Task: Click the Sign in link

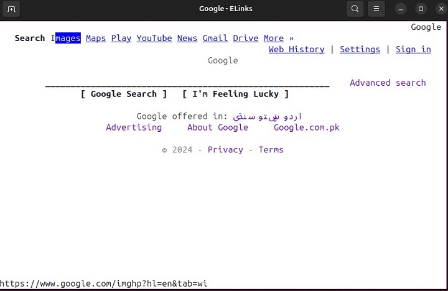Action: [x=413, y=49]
